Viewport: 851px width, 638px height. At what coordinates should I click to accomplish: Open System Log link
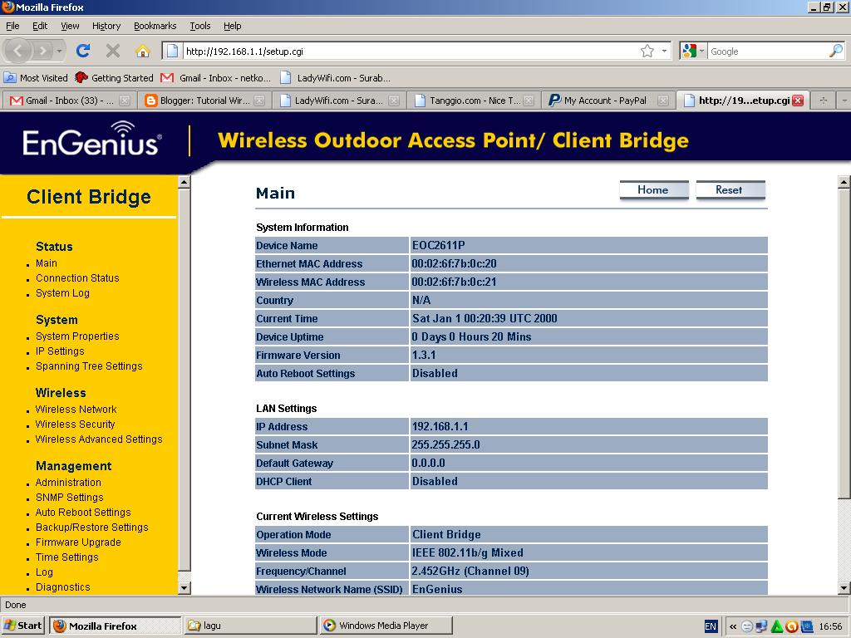62,293
